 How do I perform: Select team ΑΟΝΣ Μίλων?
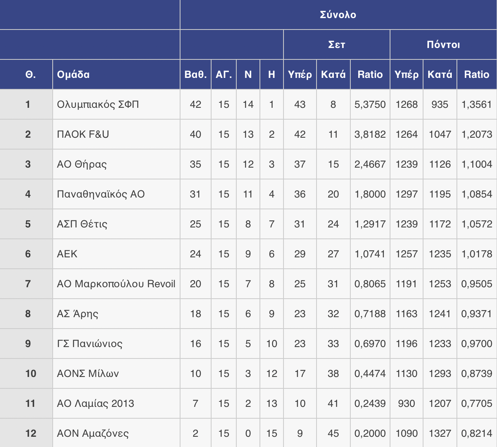88,373
